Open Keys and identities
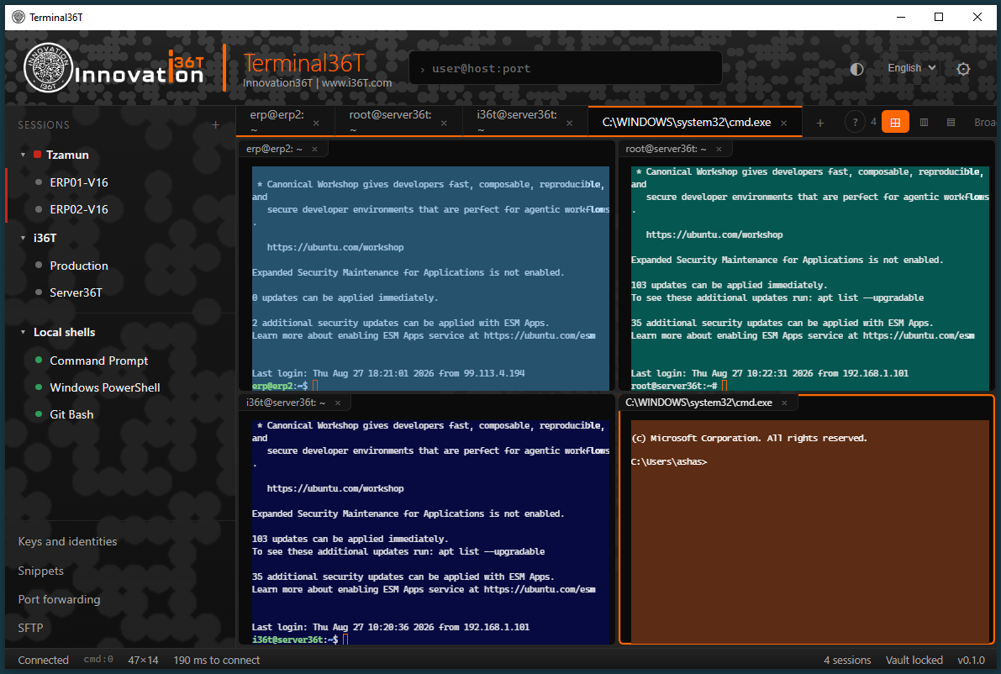Image resolution: width=1001 pixels, height=674 pixels. [x=68, y=541]
